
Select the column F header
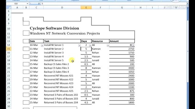pos(100,8)
